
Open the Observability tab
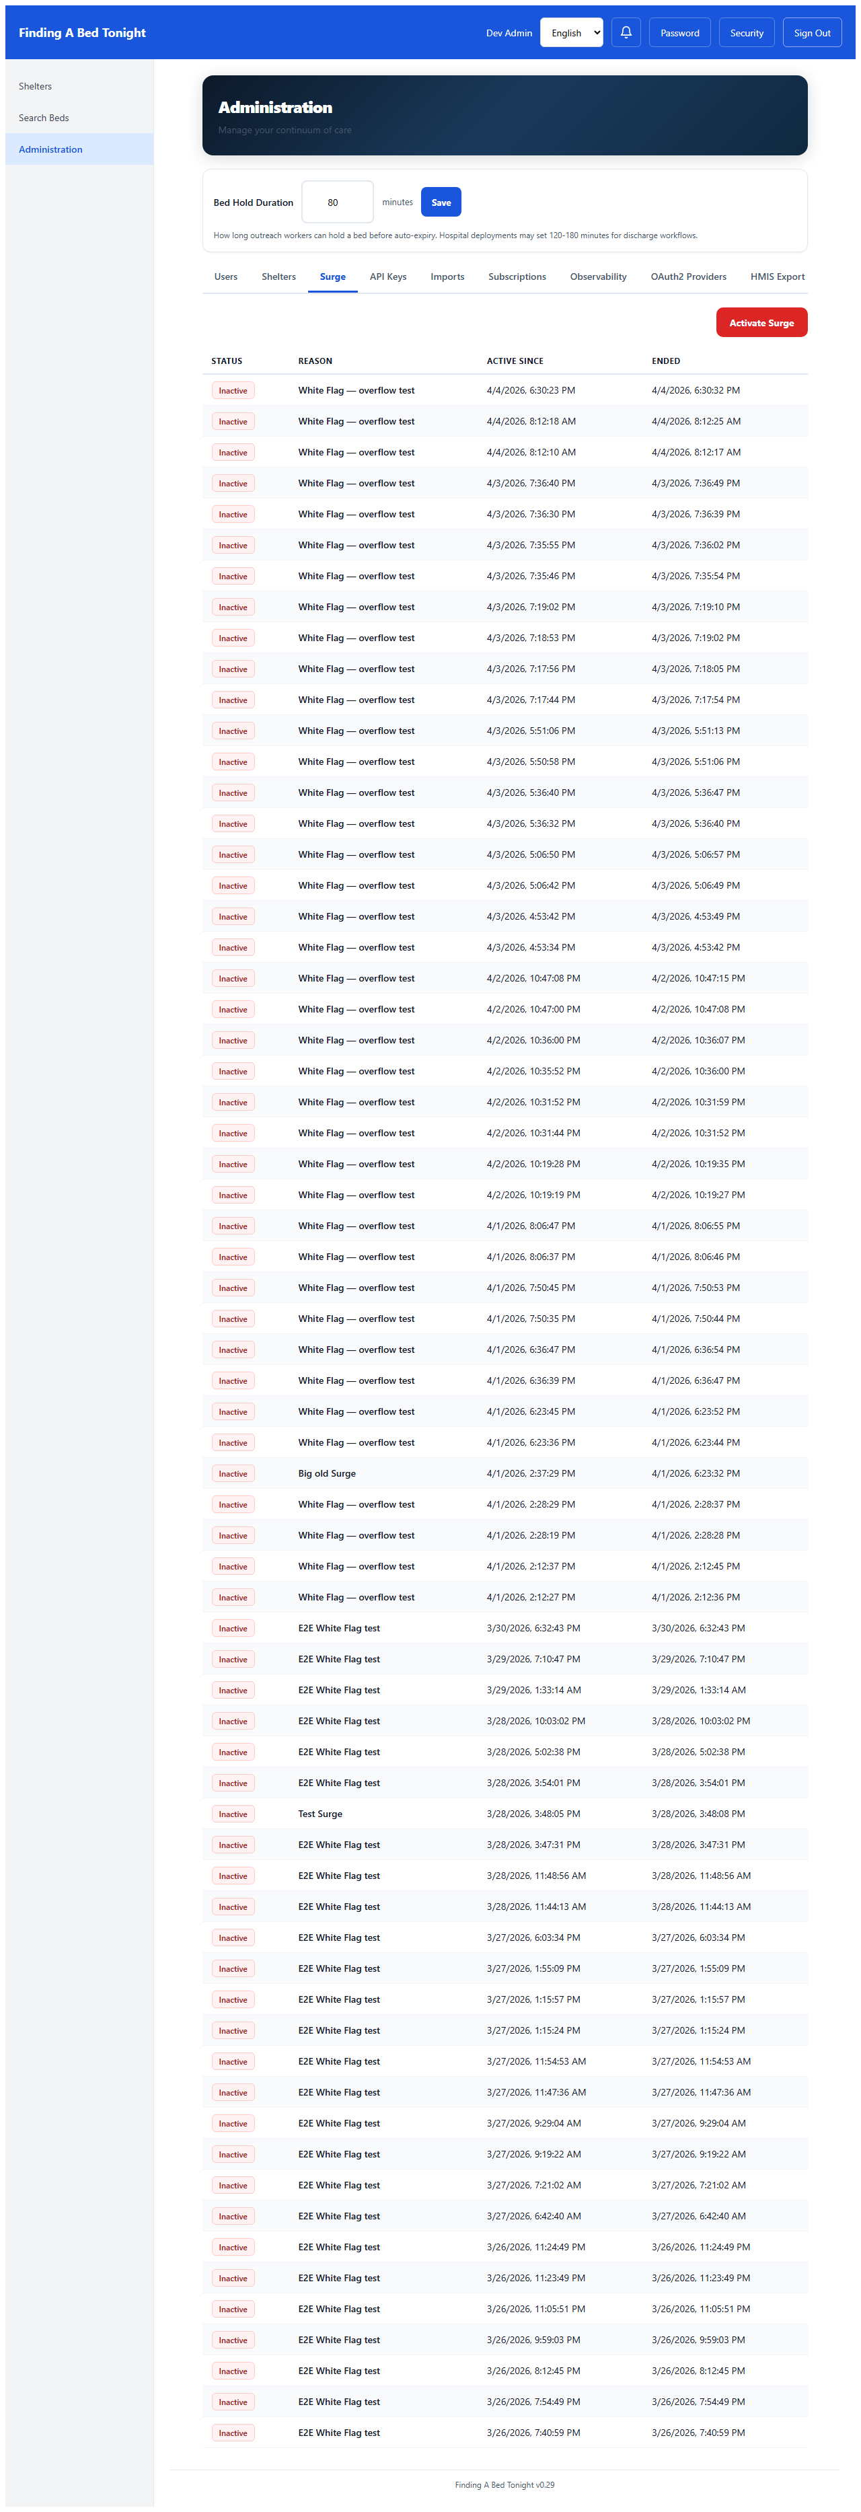pos(598,277)
